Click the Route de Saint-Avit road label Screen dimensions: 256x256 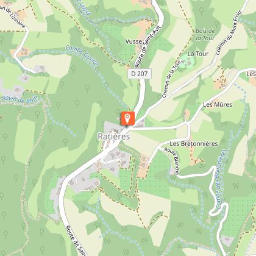148,46
